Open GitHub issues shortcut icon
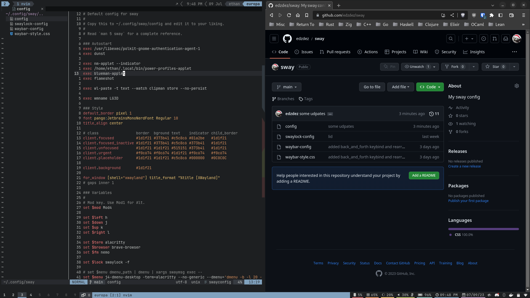Image resolution: width=530 pixels, height=298 pixels. tap(484, 39)
